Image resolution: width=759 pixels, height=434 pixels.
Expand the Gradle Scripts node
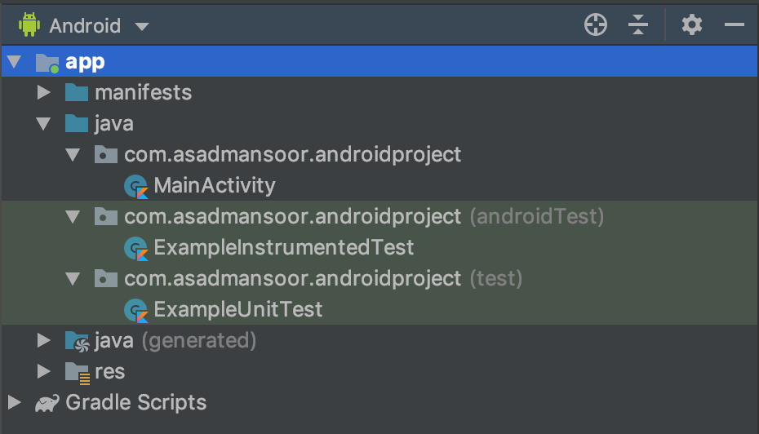pyautogui.click(x=14, y=401)
